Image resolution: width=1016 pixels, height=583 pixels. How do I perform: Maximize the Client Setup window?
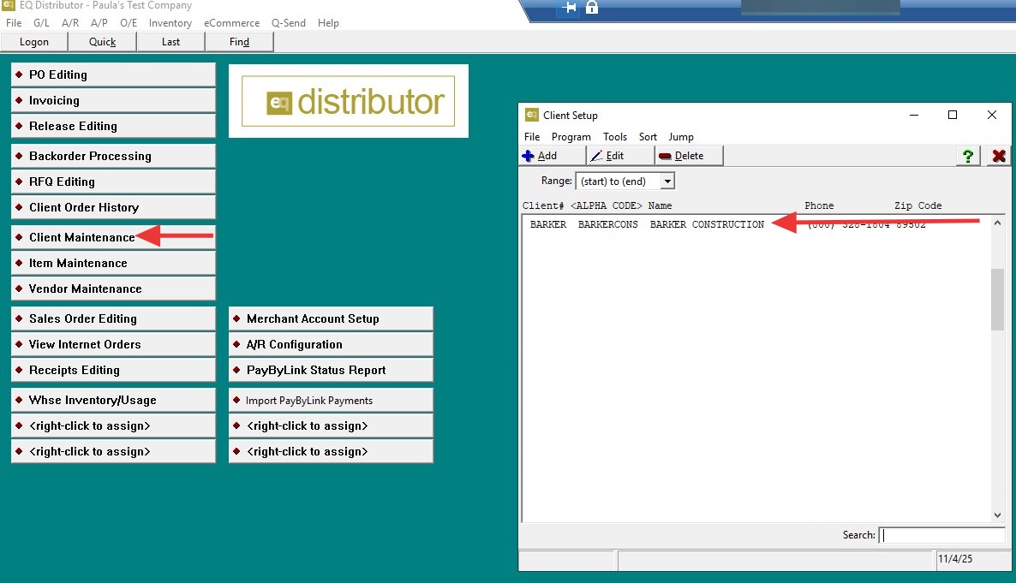pos(953,115)
